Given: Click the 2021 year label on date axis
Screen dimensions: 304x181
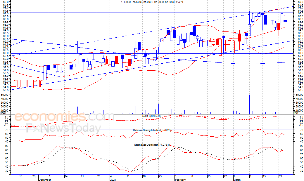Looking at the screenshot, I should point(113,180).
